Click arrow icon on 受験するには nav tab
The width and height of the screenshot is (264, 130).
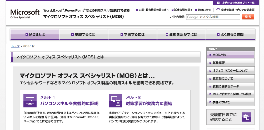pos(72,35)
